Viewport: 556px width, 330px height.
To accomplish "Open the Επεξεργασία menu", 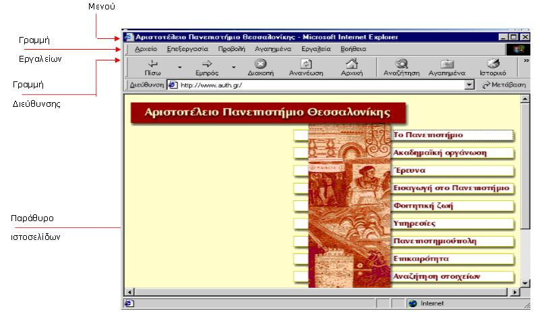I will click(187, 49).
